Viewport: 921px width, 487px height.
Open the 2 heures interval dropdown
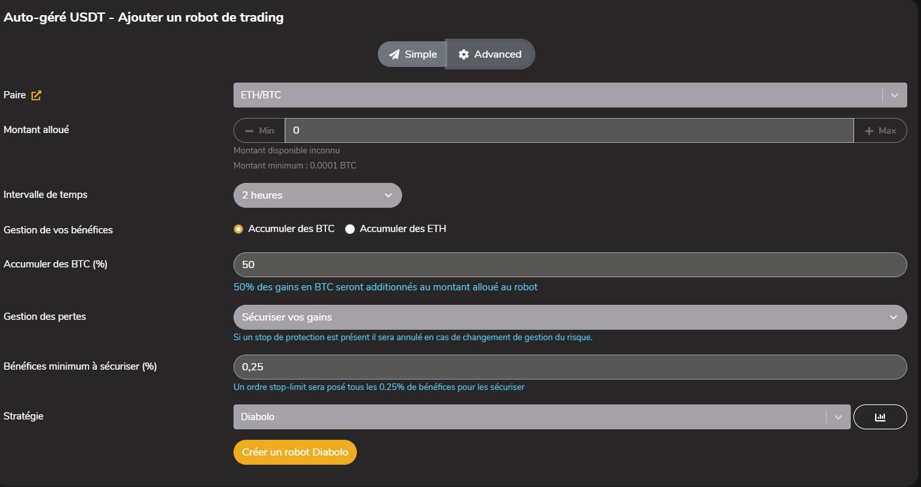pos(317,195)
